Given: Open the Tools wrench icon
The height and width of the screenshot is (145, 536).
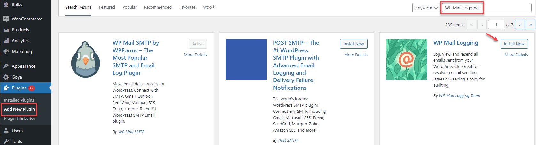Looking at the screenshot, I should coord(6,141).
